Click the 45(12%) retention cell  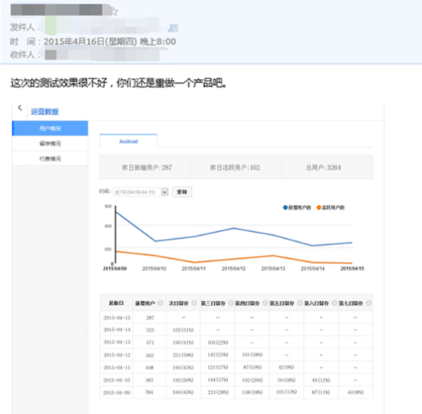321,380
